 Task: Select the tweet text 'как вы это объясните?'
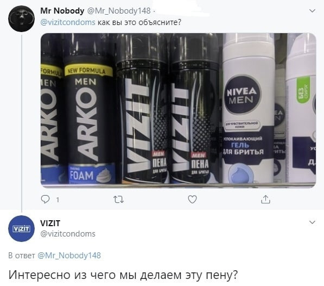click(x=139, y=22)
